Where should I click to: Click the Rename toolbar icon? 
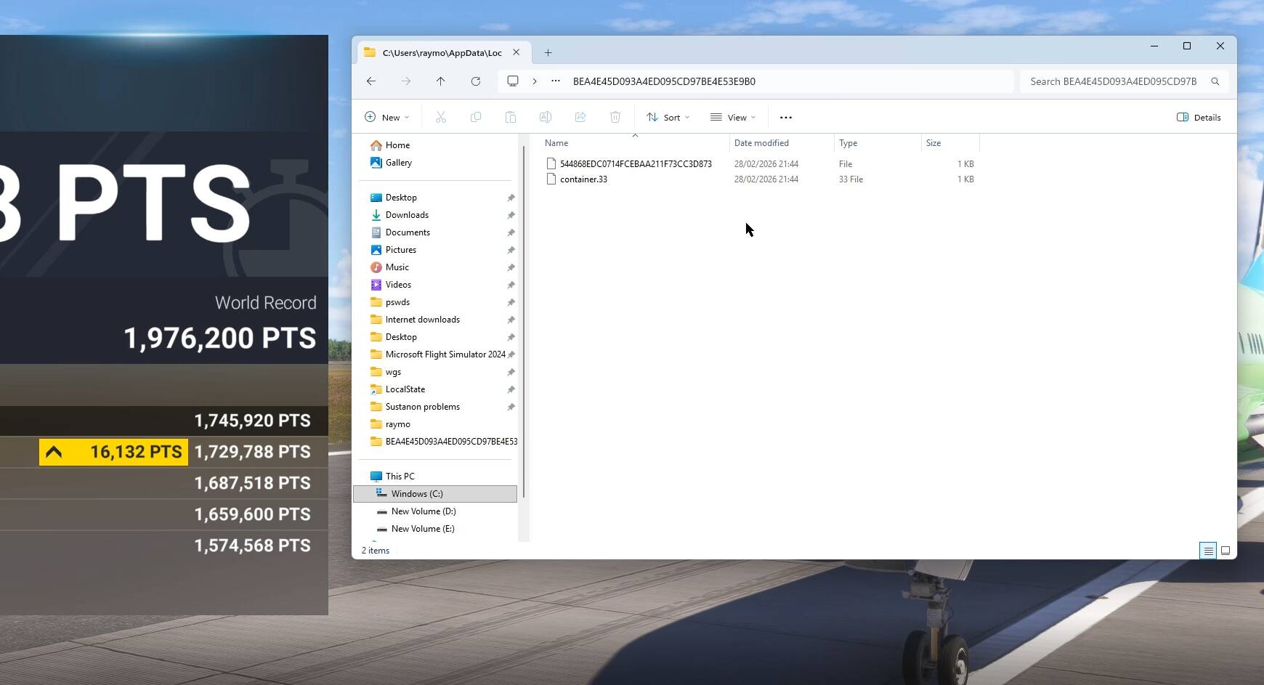click(546, 117)
